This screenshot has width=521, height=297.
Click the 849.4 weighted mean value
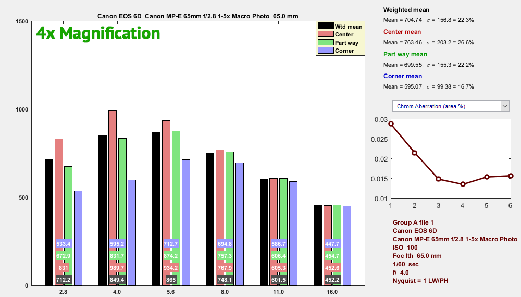pos(117,280)
